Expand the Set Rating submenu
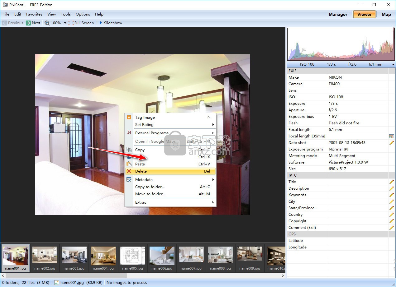 point(170,125)
